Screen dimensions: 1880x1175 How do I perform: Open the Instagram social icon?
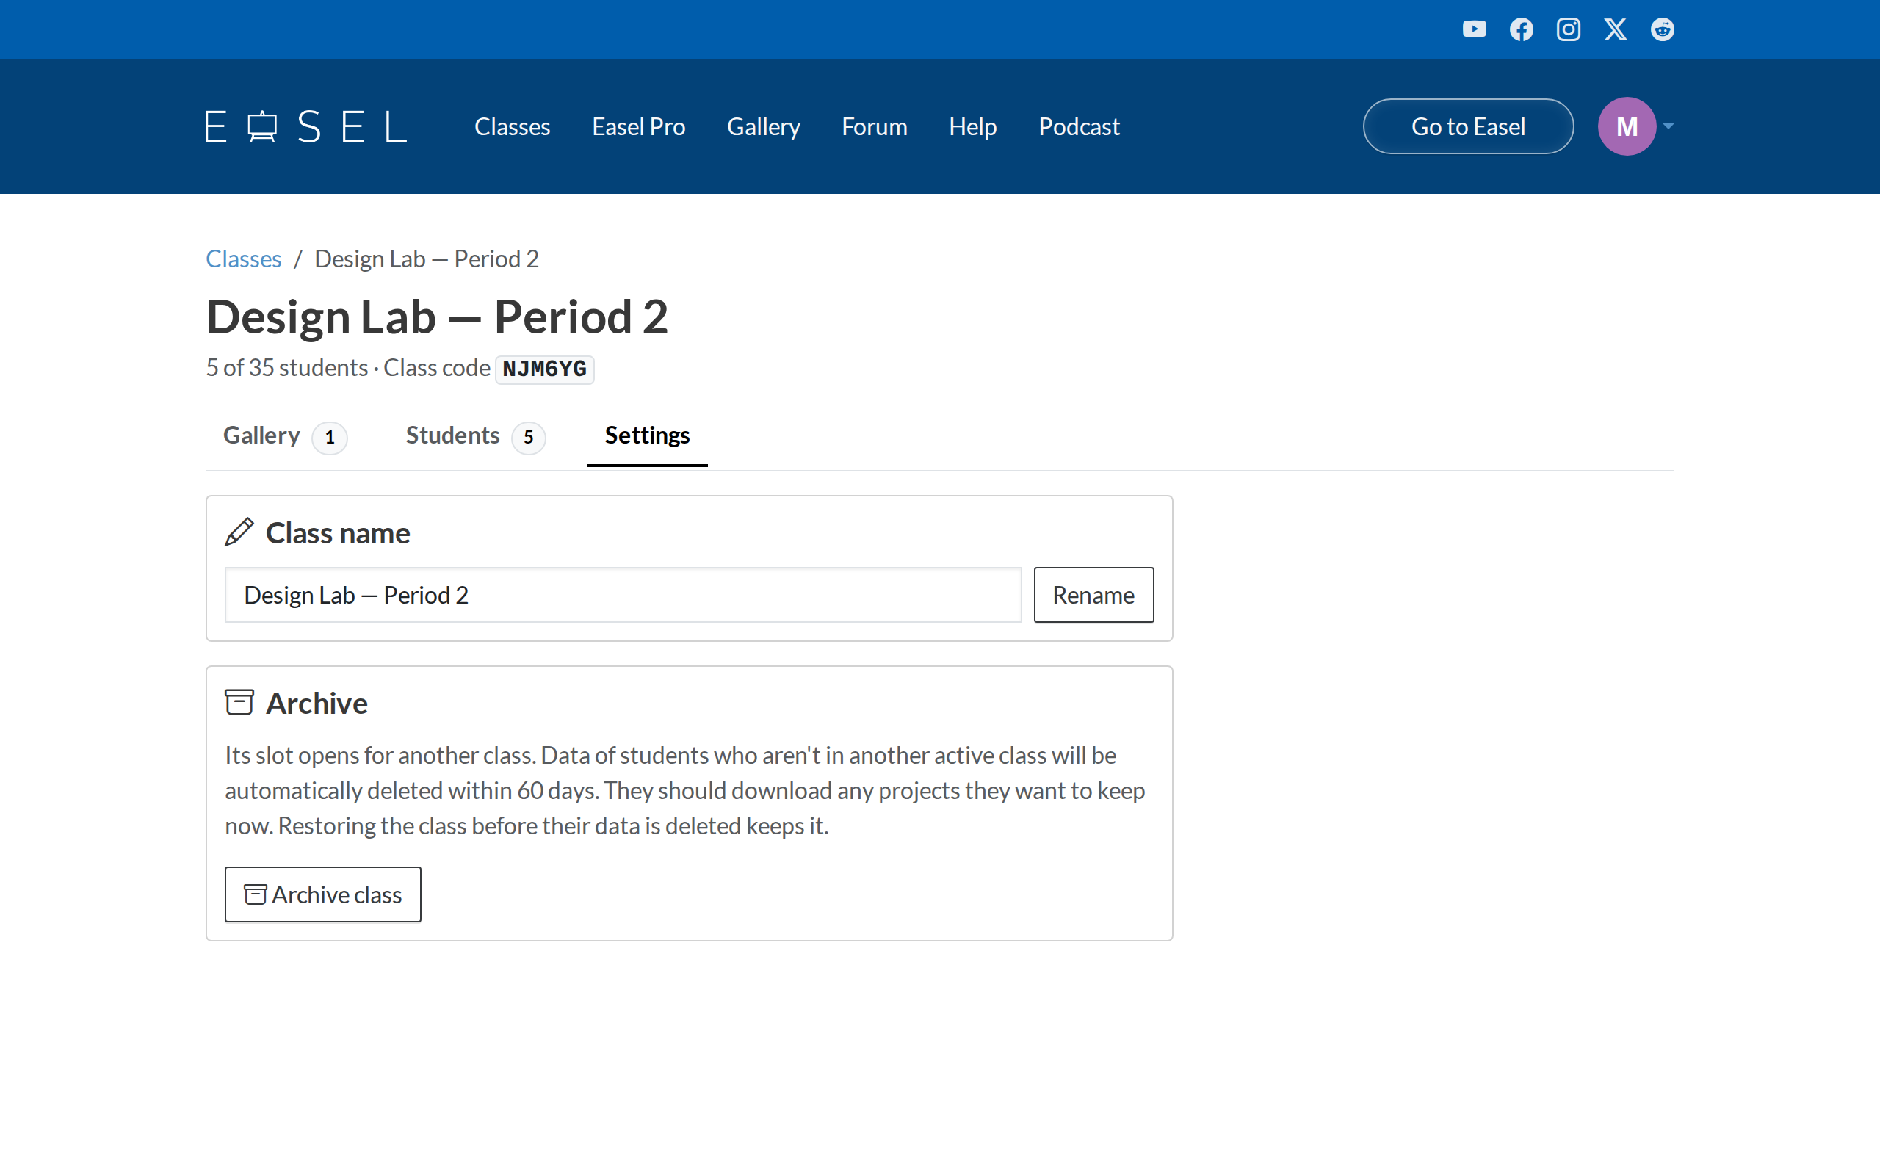point(1568,29)
